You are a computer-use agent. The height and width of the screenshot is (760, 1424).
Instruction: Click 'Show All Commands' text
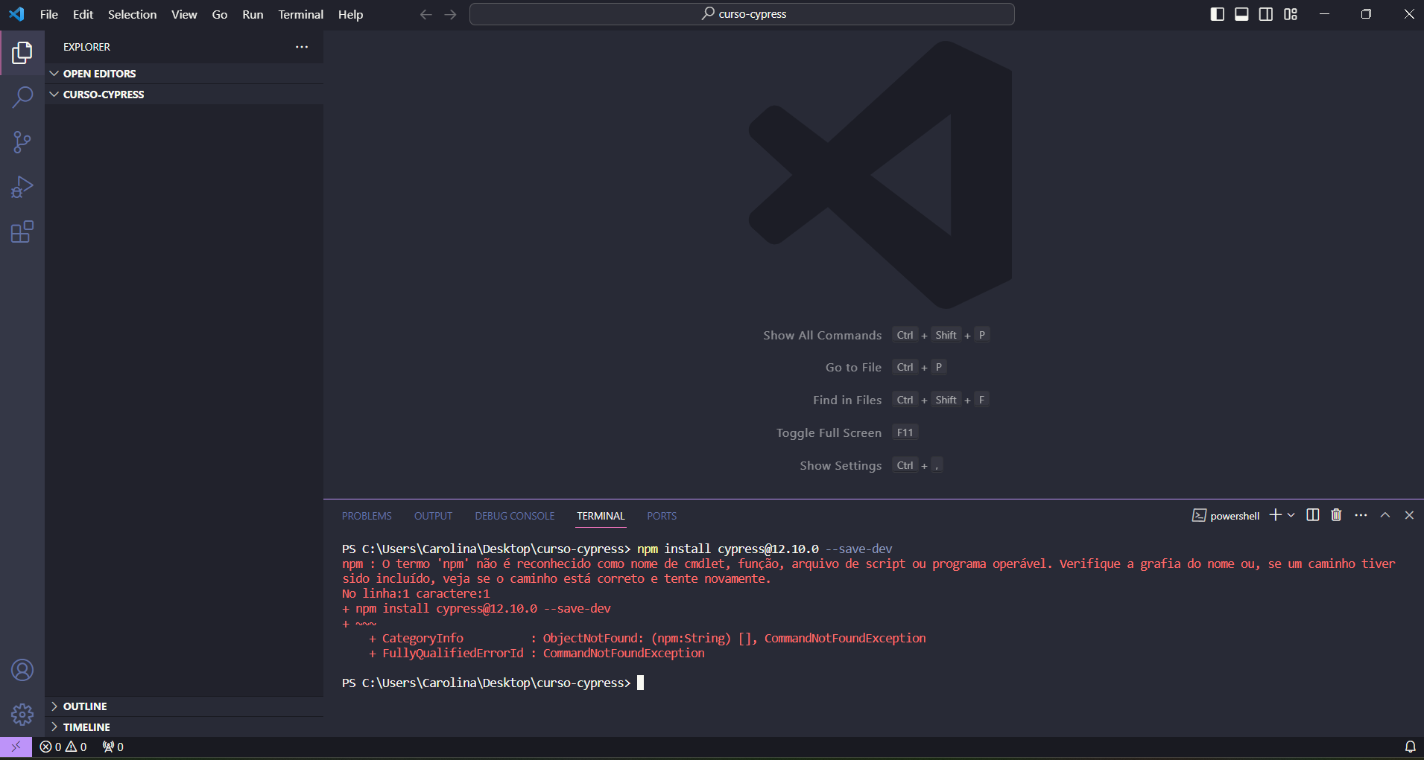pyautogui.click(x=822, y=336)
